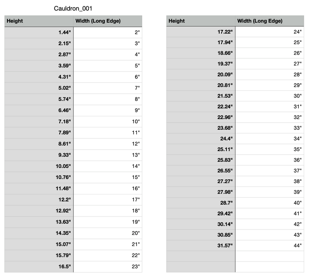Select the cell with width 2"
Image resolution: width=316 pixels, height=280 pixels.
[x=107, y=32]
